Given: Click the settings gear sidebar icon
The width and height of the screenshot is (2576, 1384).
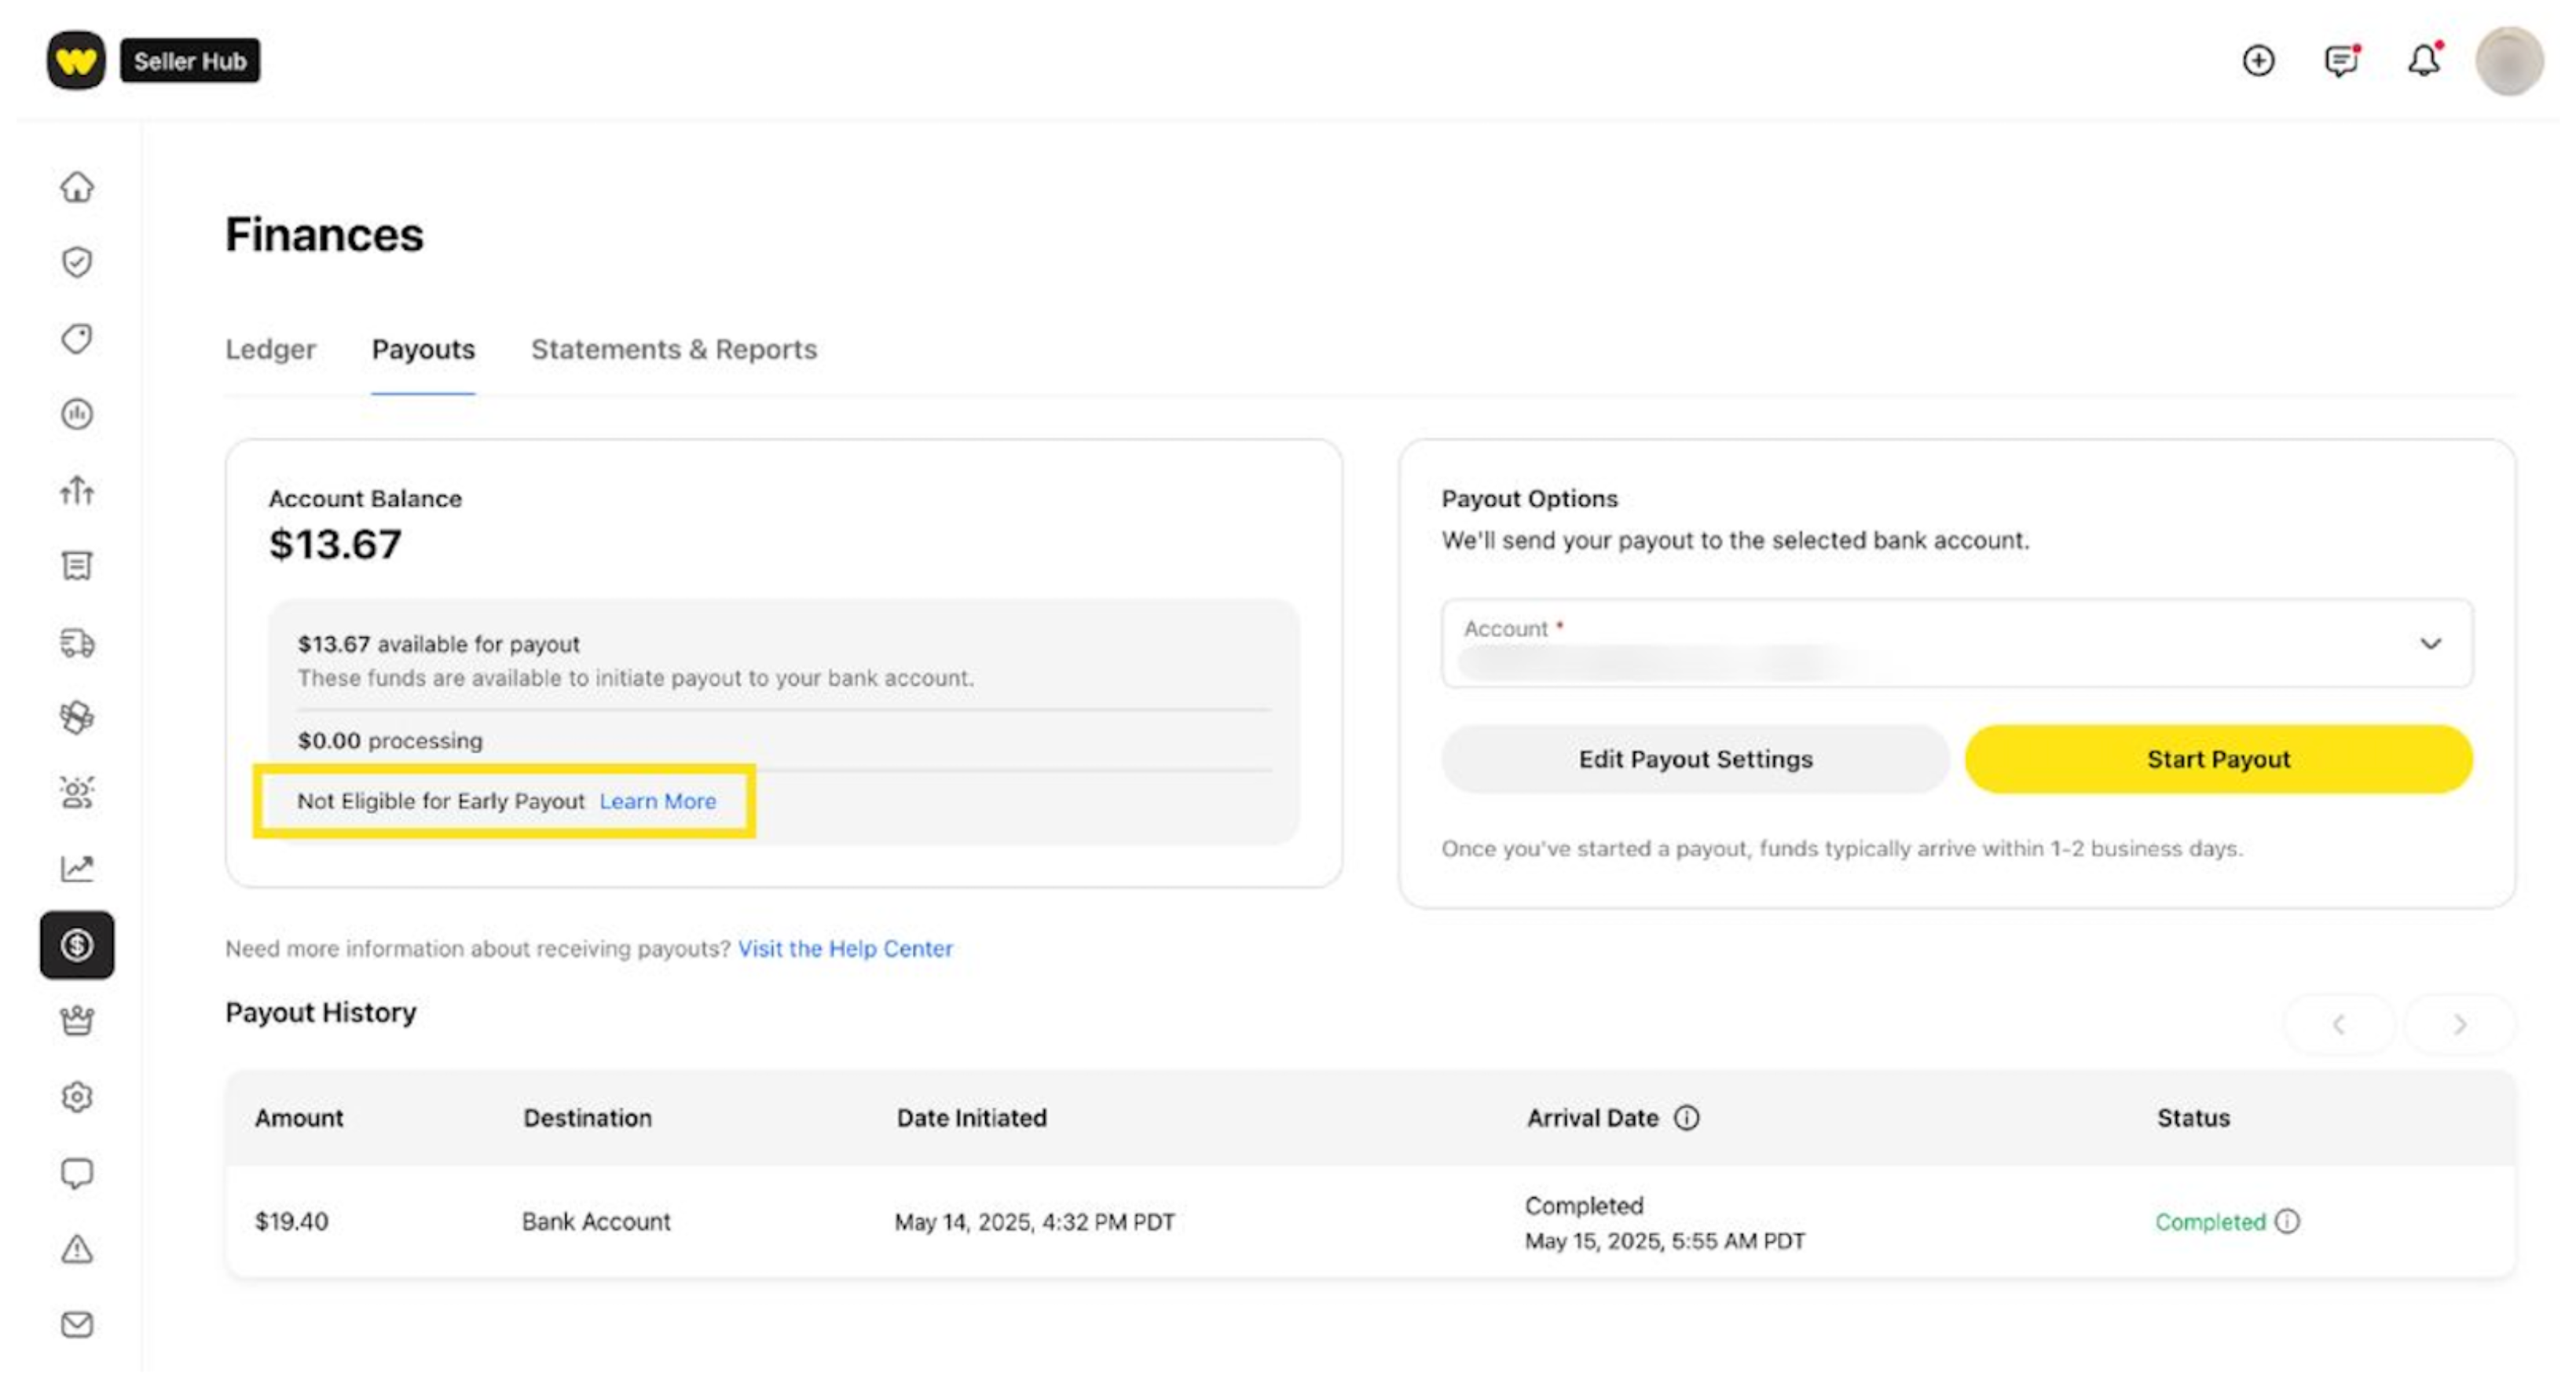Looking at the screenshot, I should tap(77, 1097).
